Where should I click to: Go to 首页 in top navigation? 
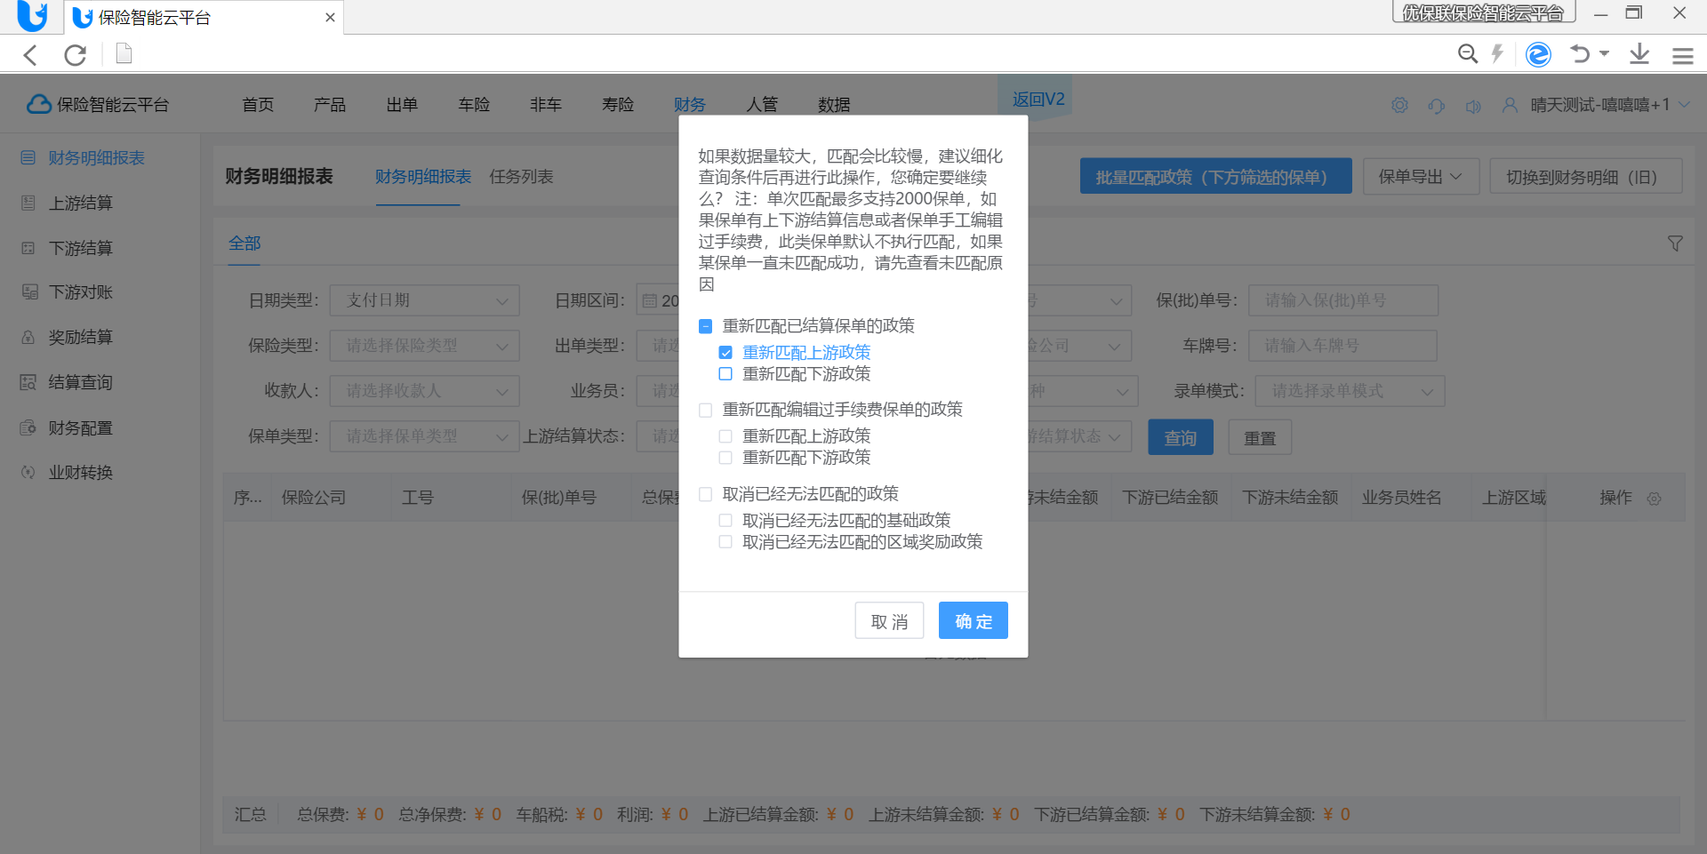pos(258,105)
